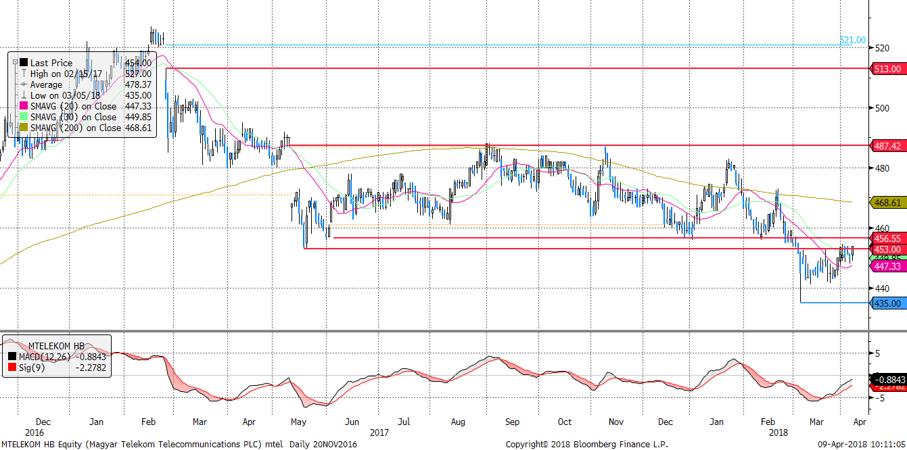Select the -0.8843 MACD value tag
Viewport: 907px width, 450px height.
coord(887,379)
